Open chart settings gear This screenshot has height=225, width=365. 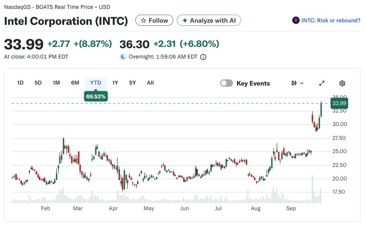pyautogui.click(x=342, y=83)
